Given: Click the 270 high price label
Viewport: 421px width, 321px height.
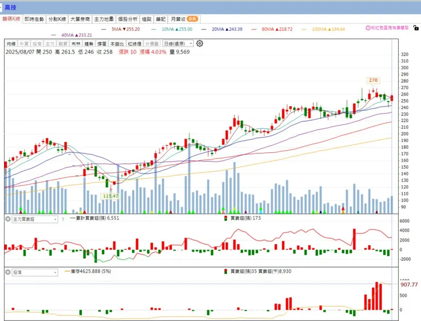Looking at the screenshot, I should click(x=373, y=80).
